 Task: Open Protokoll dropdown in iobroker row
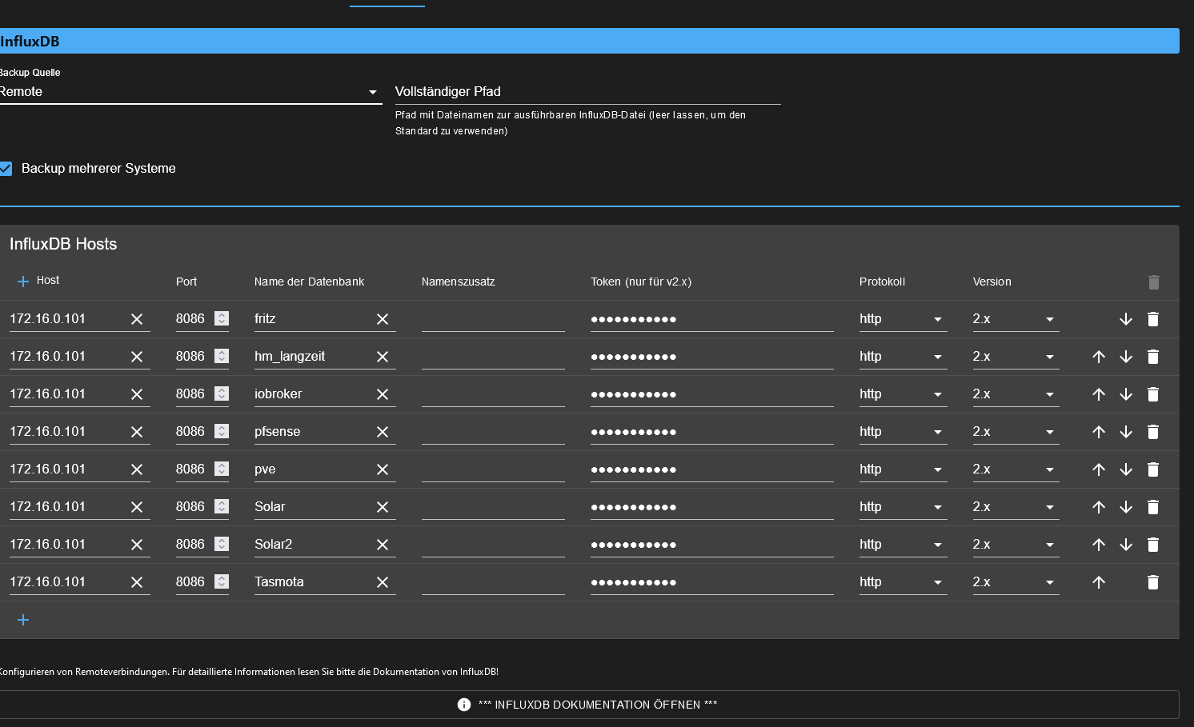point(903,394)
